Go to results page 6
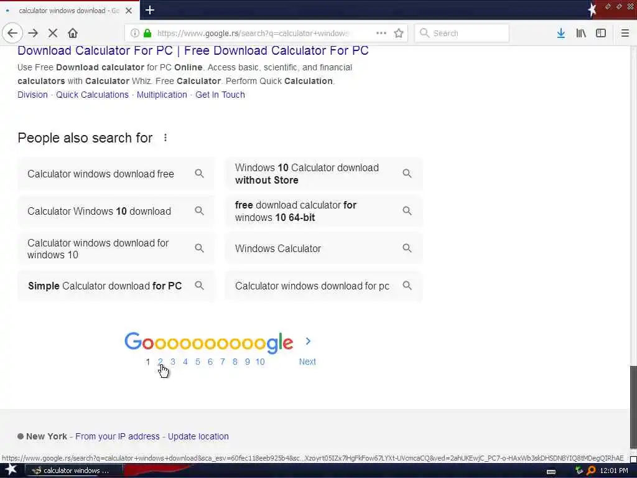The image size is (637, 478). [210, 362]
